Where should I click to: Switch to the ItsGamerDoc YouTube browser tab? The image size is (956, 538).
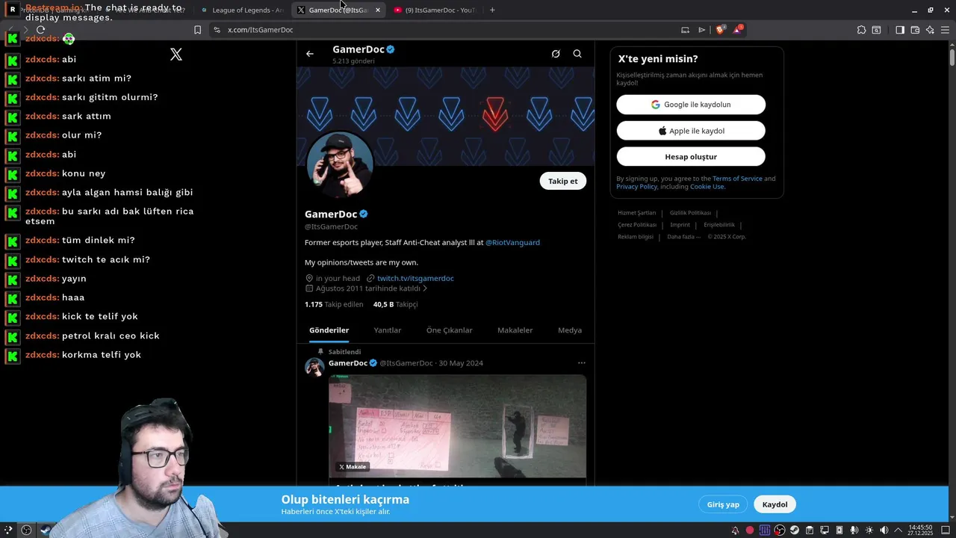pyautogui.click(x=435, y=10)
